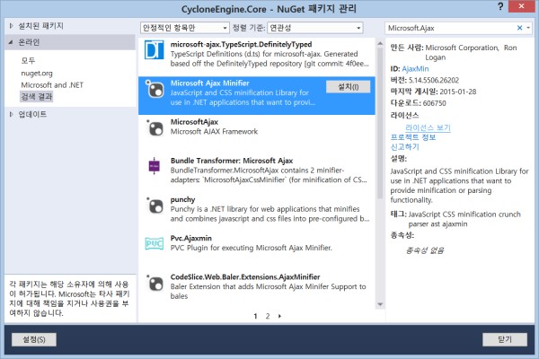Go to results page 1

255,316
